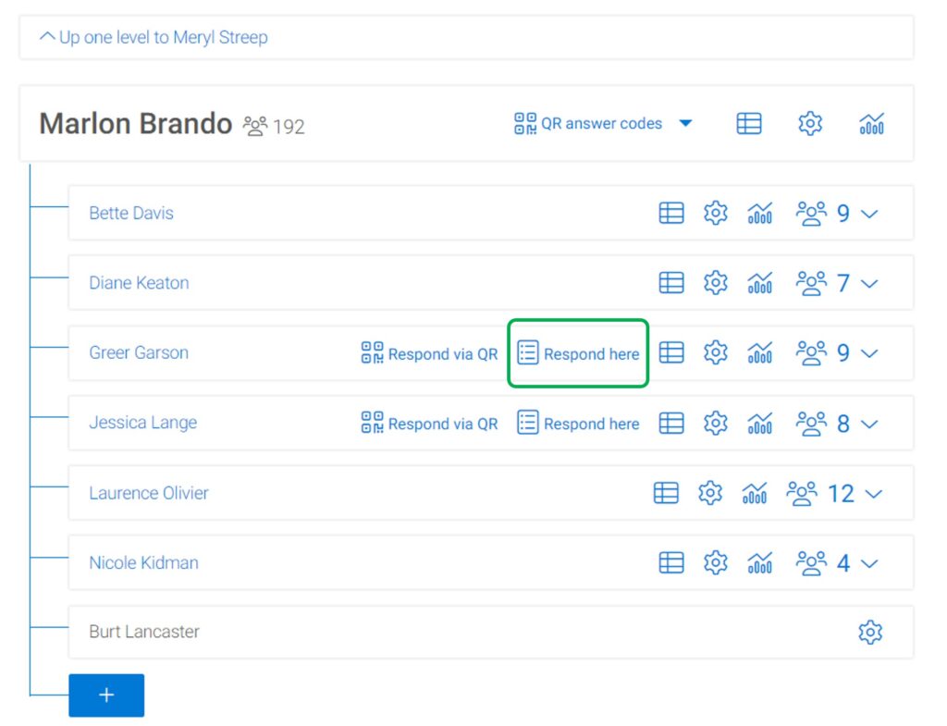Click Nicole Kidman table view icon
This screenshot has height=726, width=947.
coord(671,563)
